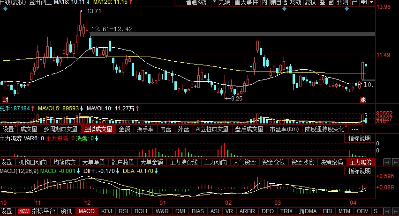Open the NEW 指标平台 indicator platform
This screenshot has width=399, height=216.
click(x=37, y=211)
